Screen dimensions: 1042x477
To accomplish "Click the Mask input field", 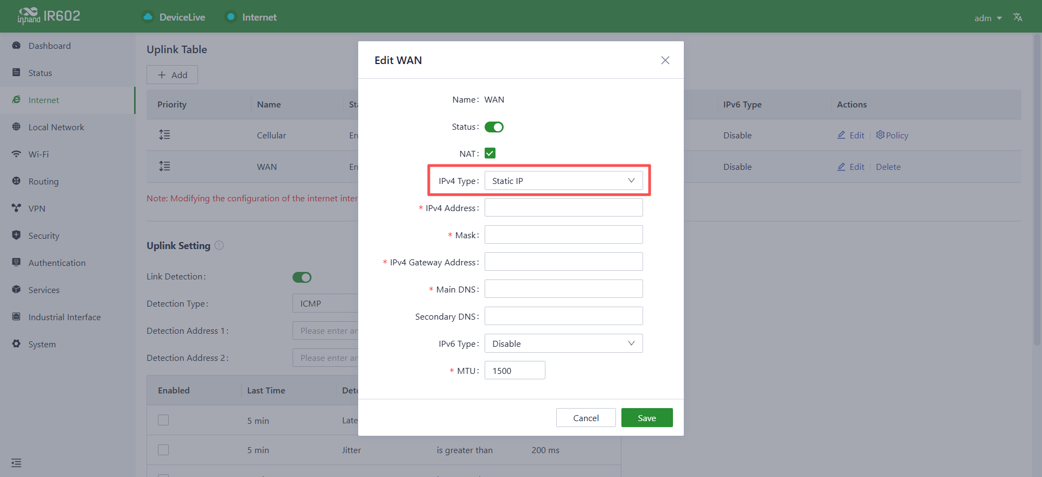I will click(x=563, y=235).
